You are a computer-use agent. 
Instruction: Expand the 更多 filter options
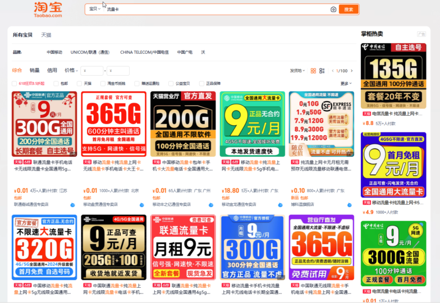tap(345, 83)
